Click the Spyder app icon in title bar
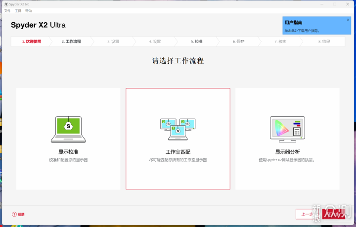Image resolution: width=356 pixels, height=227 pixels. coord(6,4)
